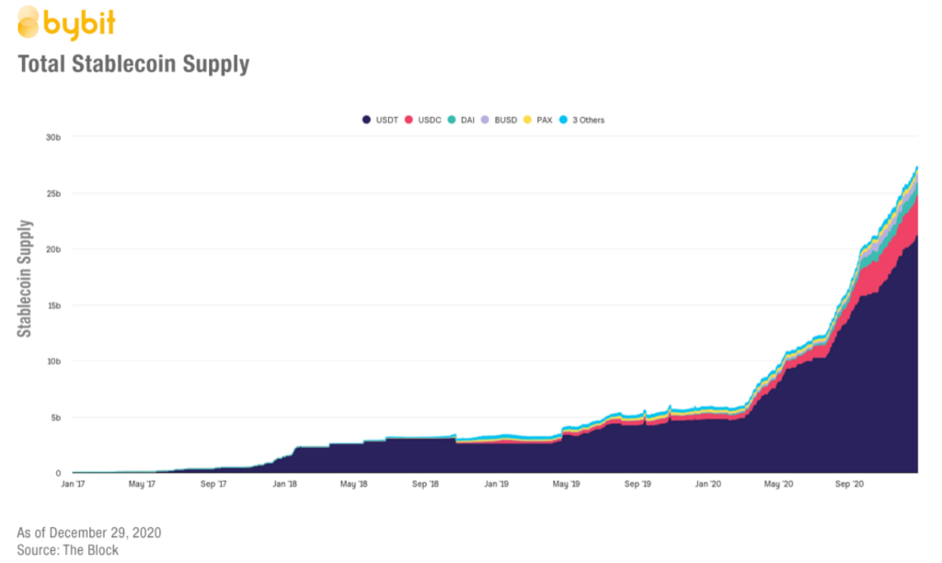
Task: Click the 'Source: The Block' caption
Action: point(68,550)
